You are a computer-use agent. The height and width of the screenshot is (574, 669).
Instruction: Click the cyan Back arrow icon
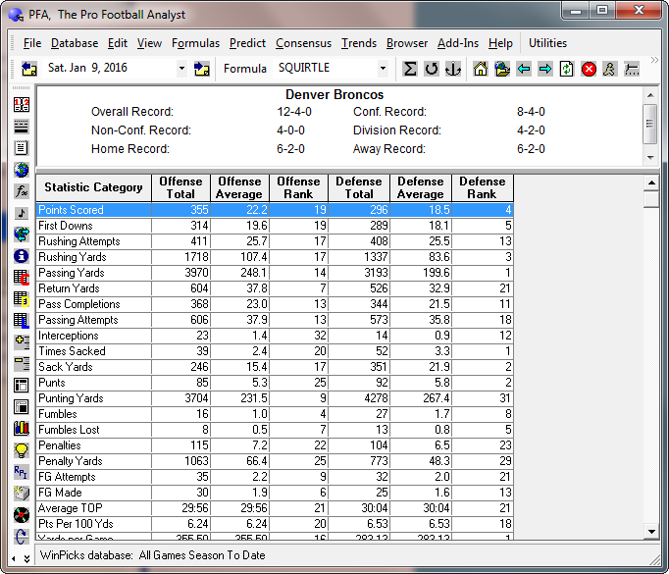[524, 69]
